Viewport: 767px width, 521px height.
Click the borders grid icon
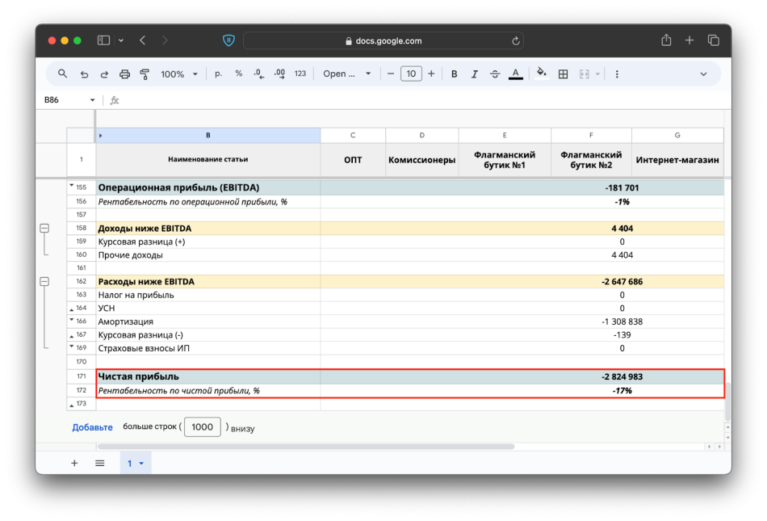point(564,74)
